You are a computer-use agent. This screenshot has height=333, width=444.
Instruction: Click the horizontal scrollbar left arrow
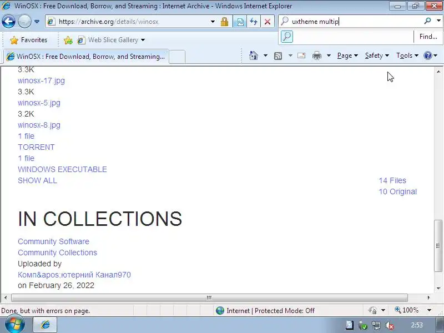[6, 297]
